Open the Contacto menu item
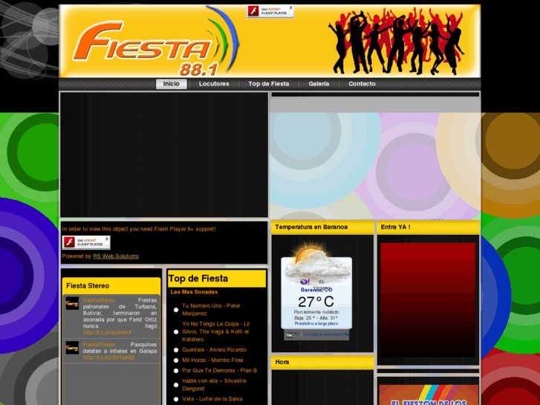Image resolution: width=540 pixels, height=405 pixels. point(362,84)
